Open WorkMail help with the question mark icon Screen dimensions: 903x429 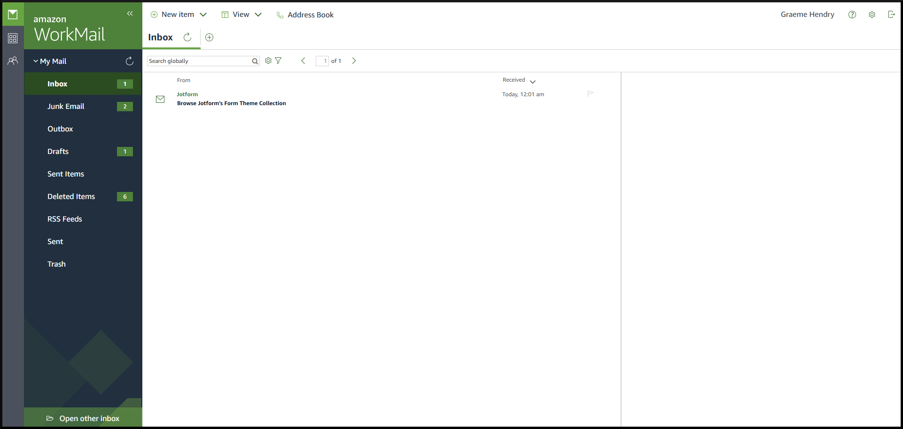(852, 15)
